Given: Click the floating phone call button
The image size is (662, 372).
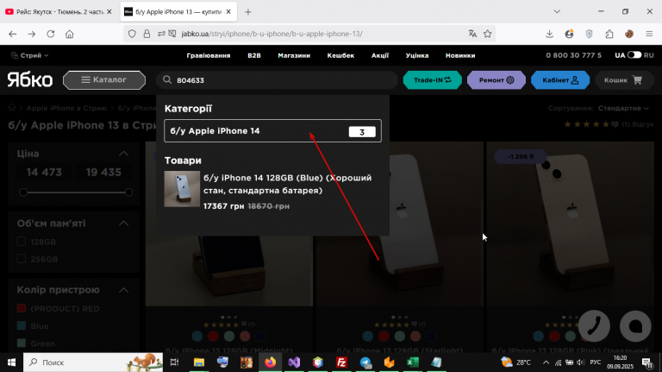Looking at the screenshot, I should pos(594,326).
